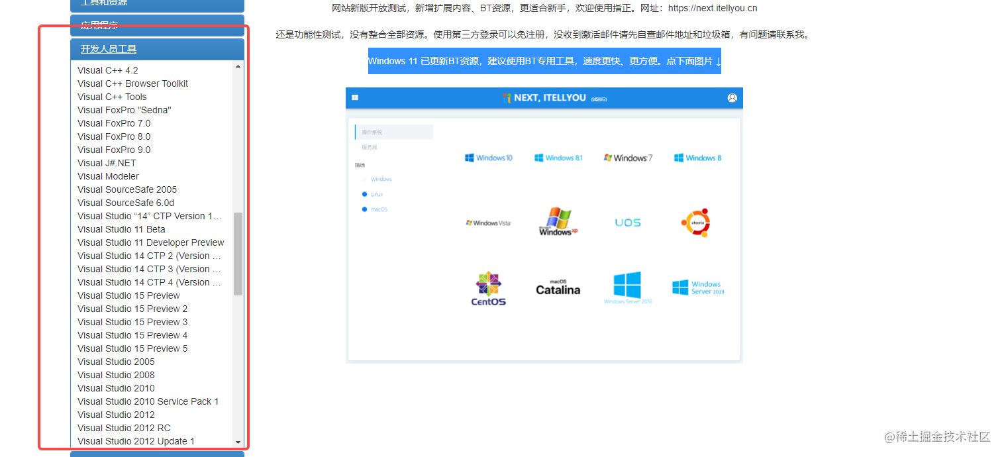
Task: Click scrollbar up arrow in tools list
Action: tap(238, 66)
